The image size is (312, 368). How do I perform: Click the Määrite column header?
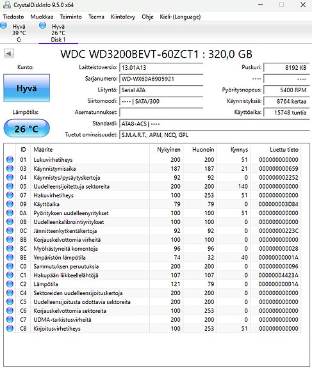[x=90, y=150]
